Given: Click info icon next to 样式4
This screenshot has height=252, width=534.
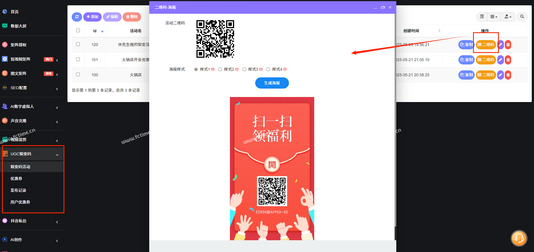Looking at the screenshot, I should pyautogui.click(x=285, y=69).
